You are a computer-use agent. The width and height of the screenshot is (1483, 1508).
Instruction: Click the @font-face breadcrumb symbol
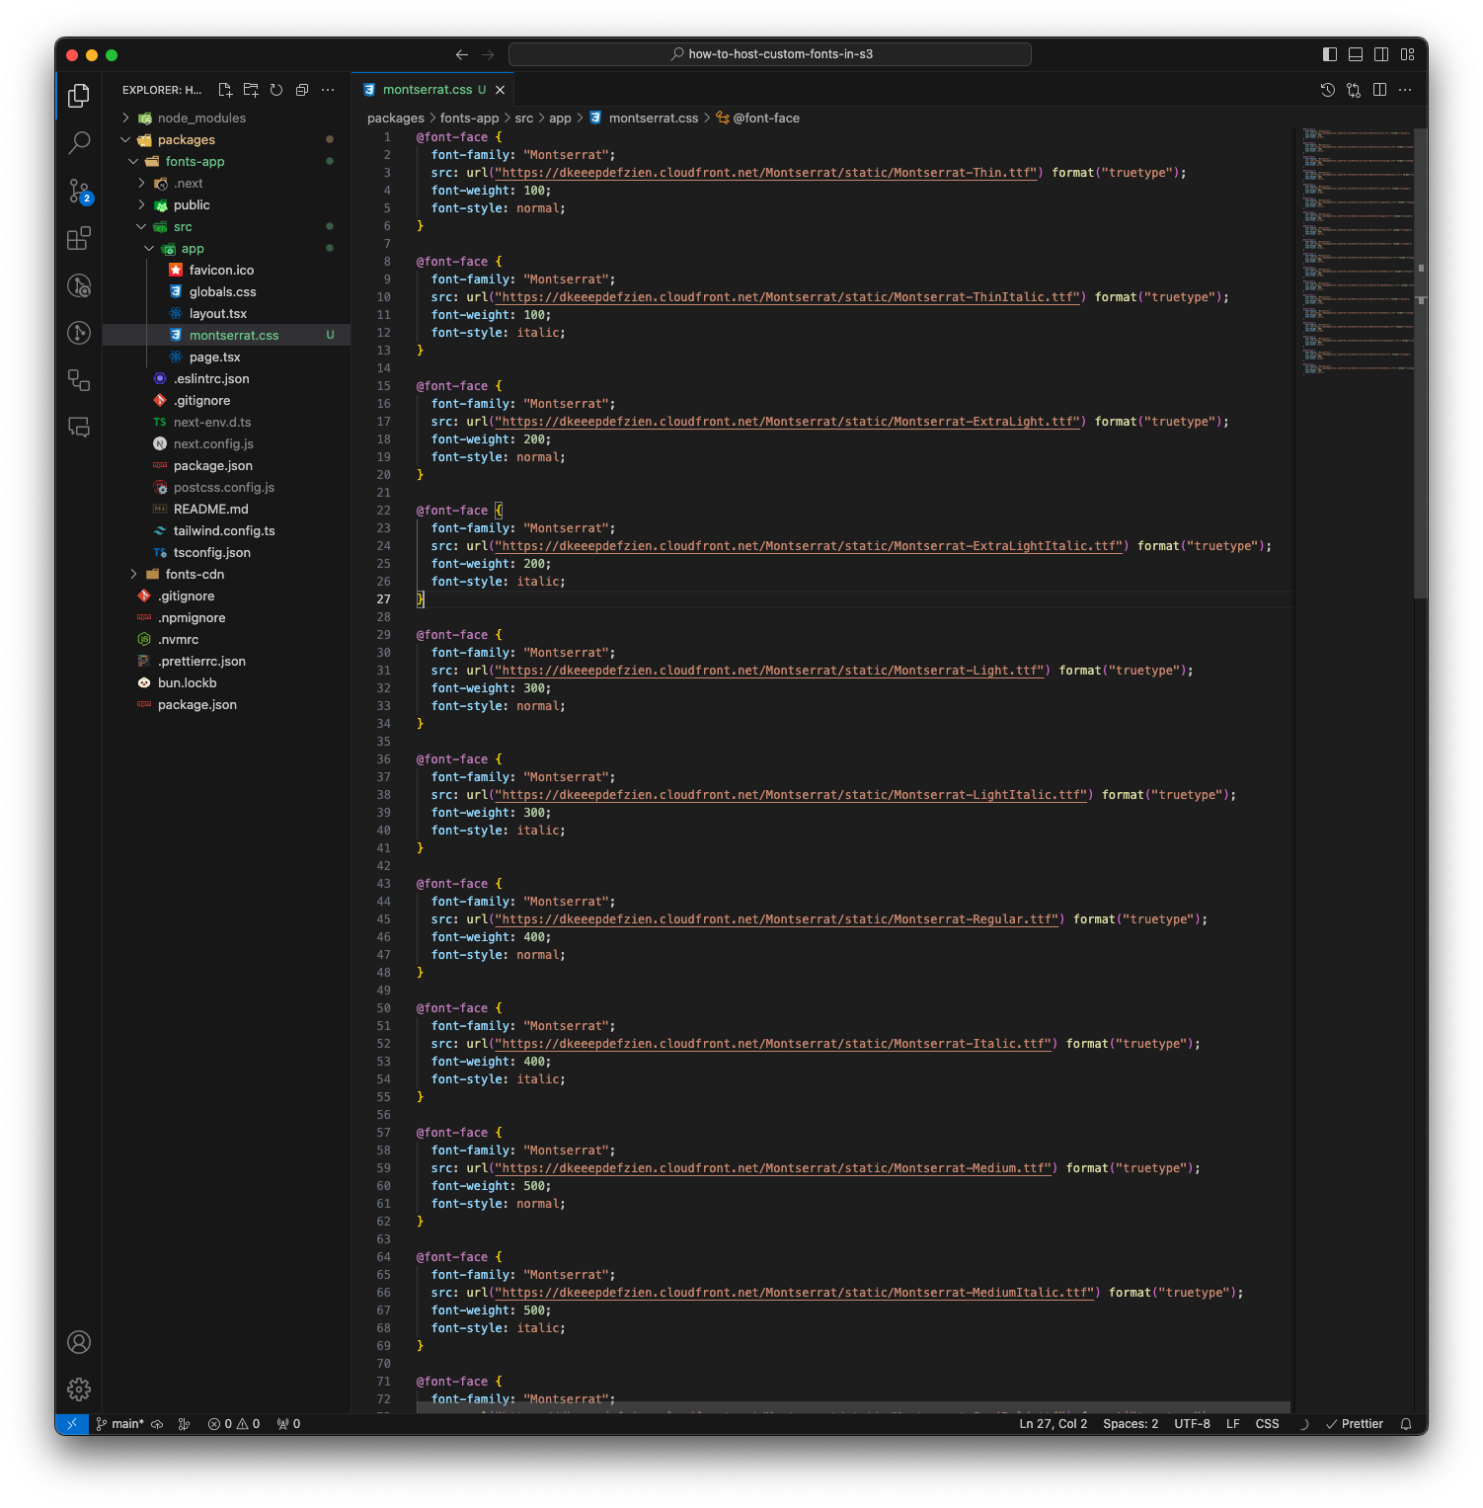(x=757, y=118)
